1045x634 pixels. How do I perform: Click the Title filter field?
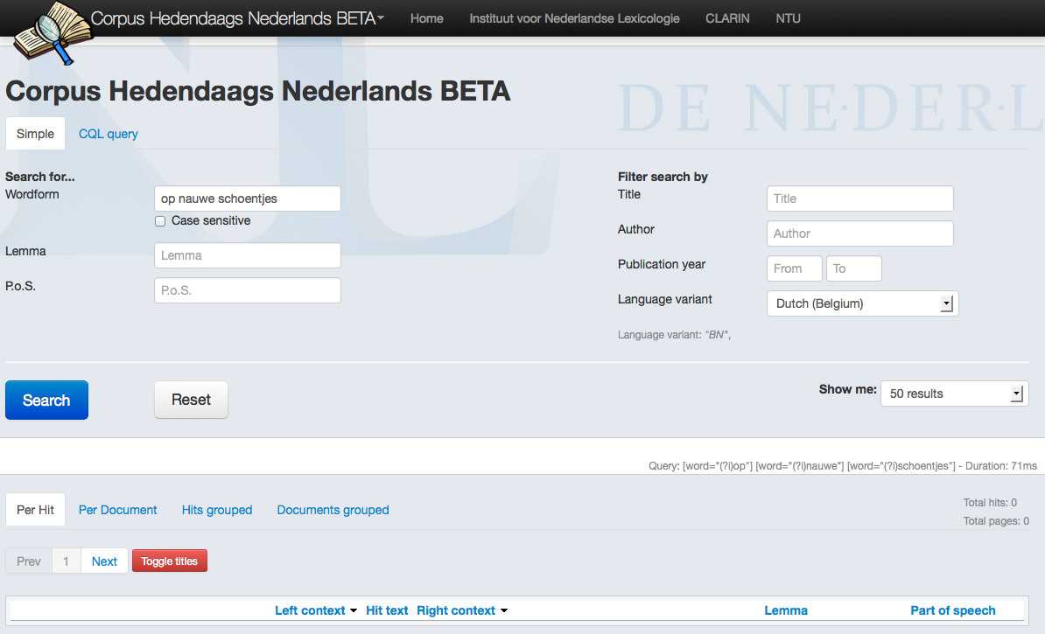tap(859, 199)
